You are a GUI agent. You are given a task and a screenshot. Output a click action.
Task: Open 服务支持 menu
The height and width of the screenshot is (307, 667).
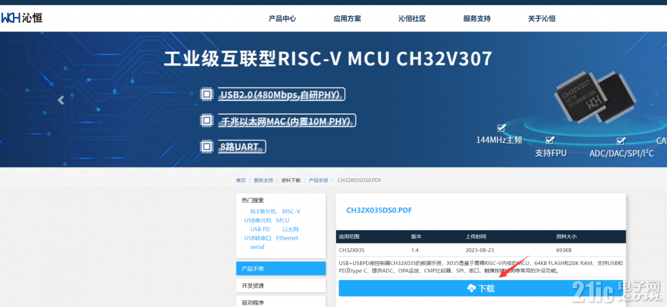coord(477,18)
